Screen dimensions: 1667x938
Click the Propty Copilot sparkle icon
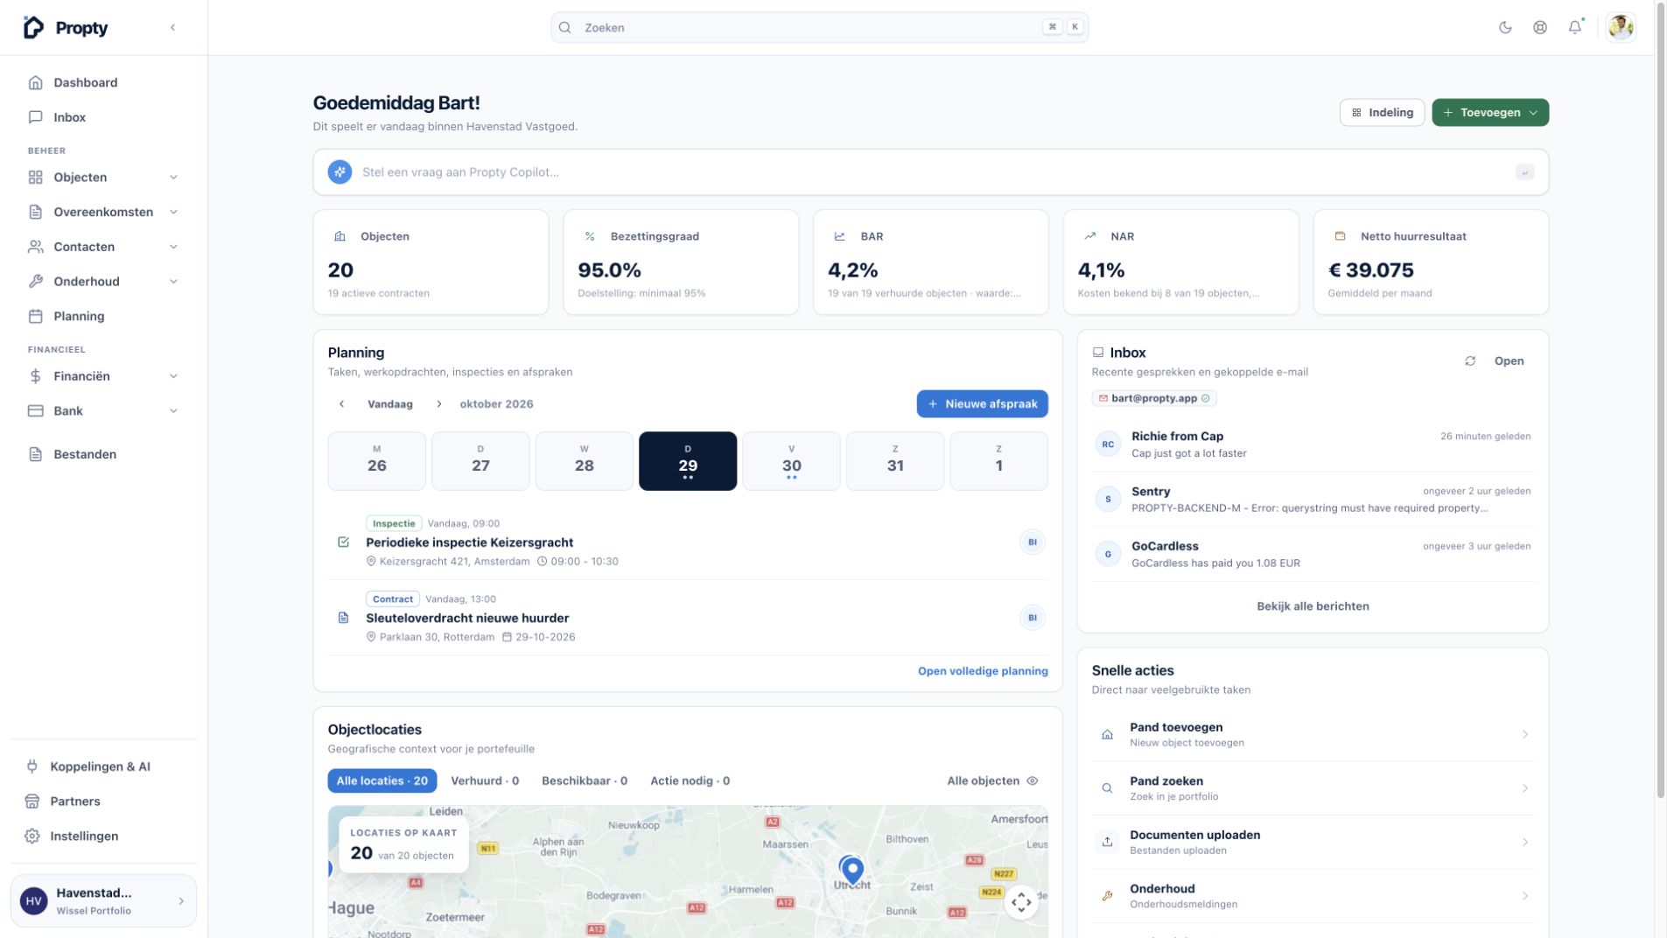point(340,171)
